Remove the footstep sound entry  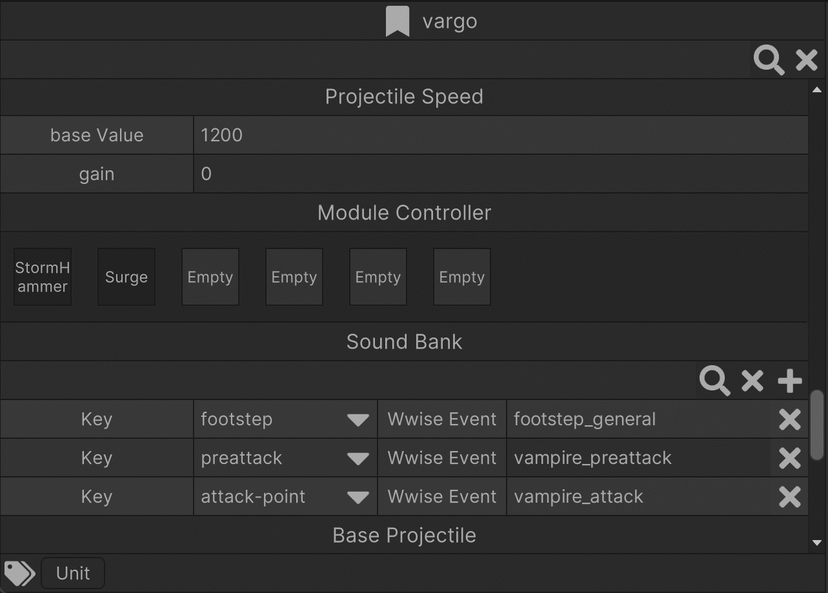[x=790, y=419]
